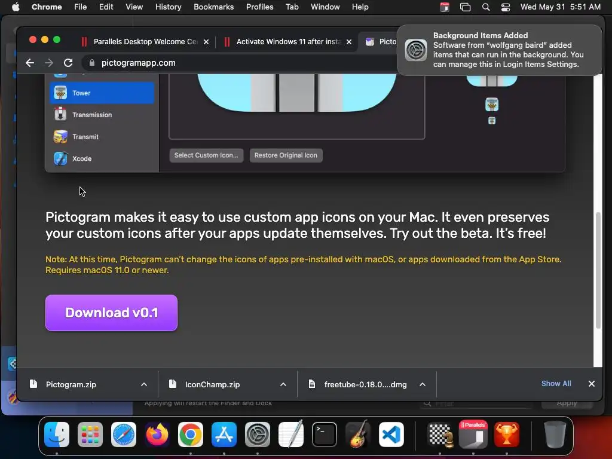Open Spotlight search in menu bar
Viewport: 612px width, 459px height.
(485, 7)
